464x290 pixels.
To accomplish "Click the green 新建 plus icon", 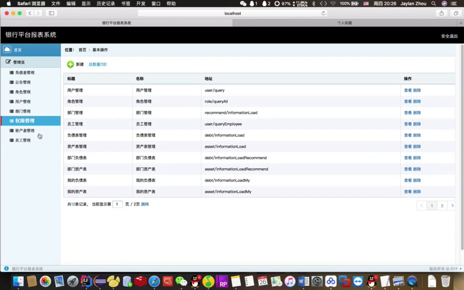I will point(70,64).
